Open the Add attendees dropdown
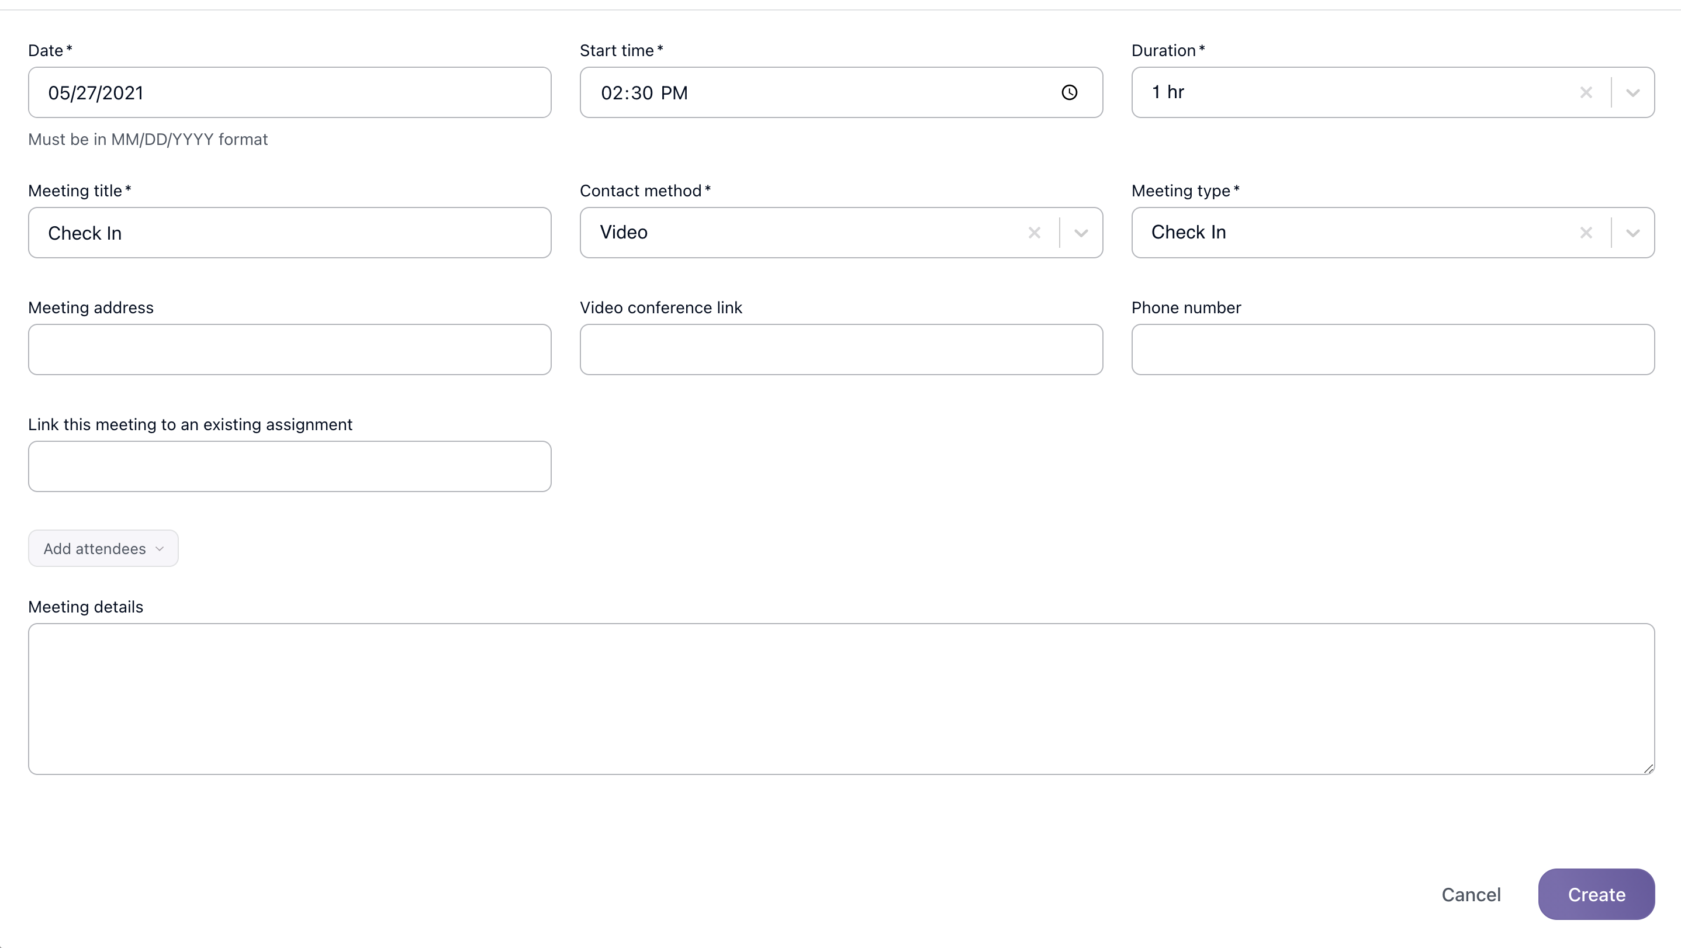The image size is (1681, 948). [x=103, y=549]
